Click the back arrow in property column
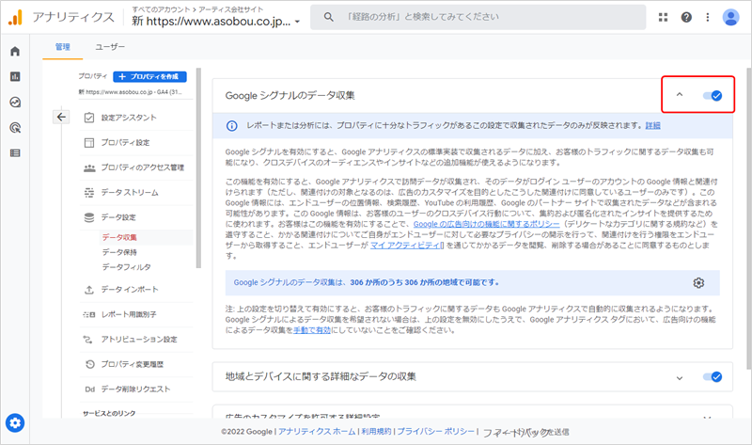 61,117
